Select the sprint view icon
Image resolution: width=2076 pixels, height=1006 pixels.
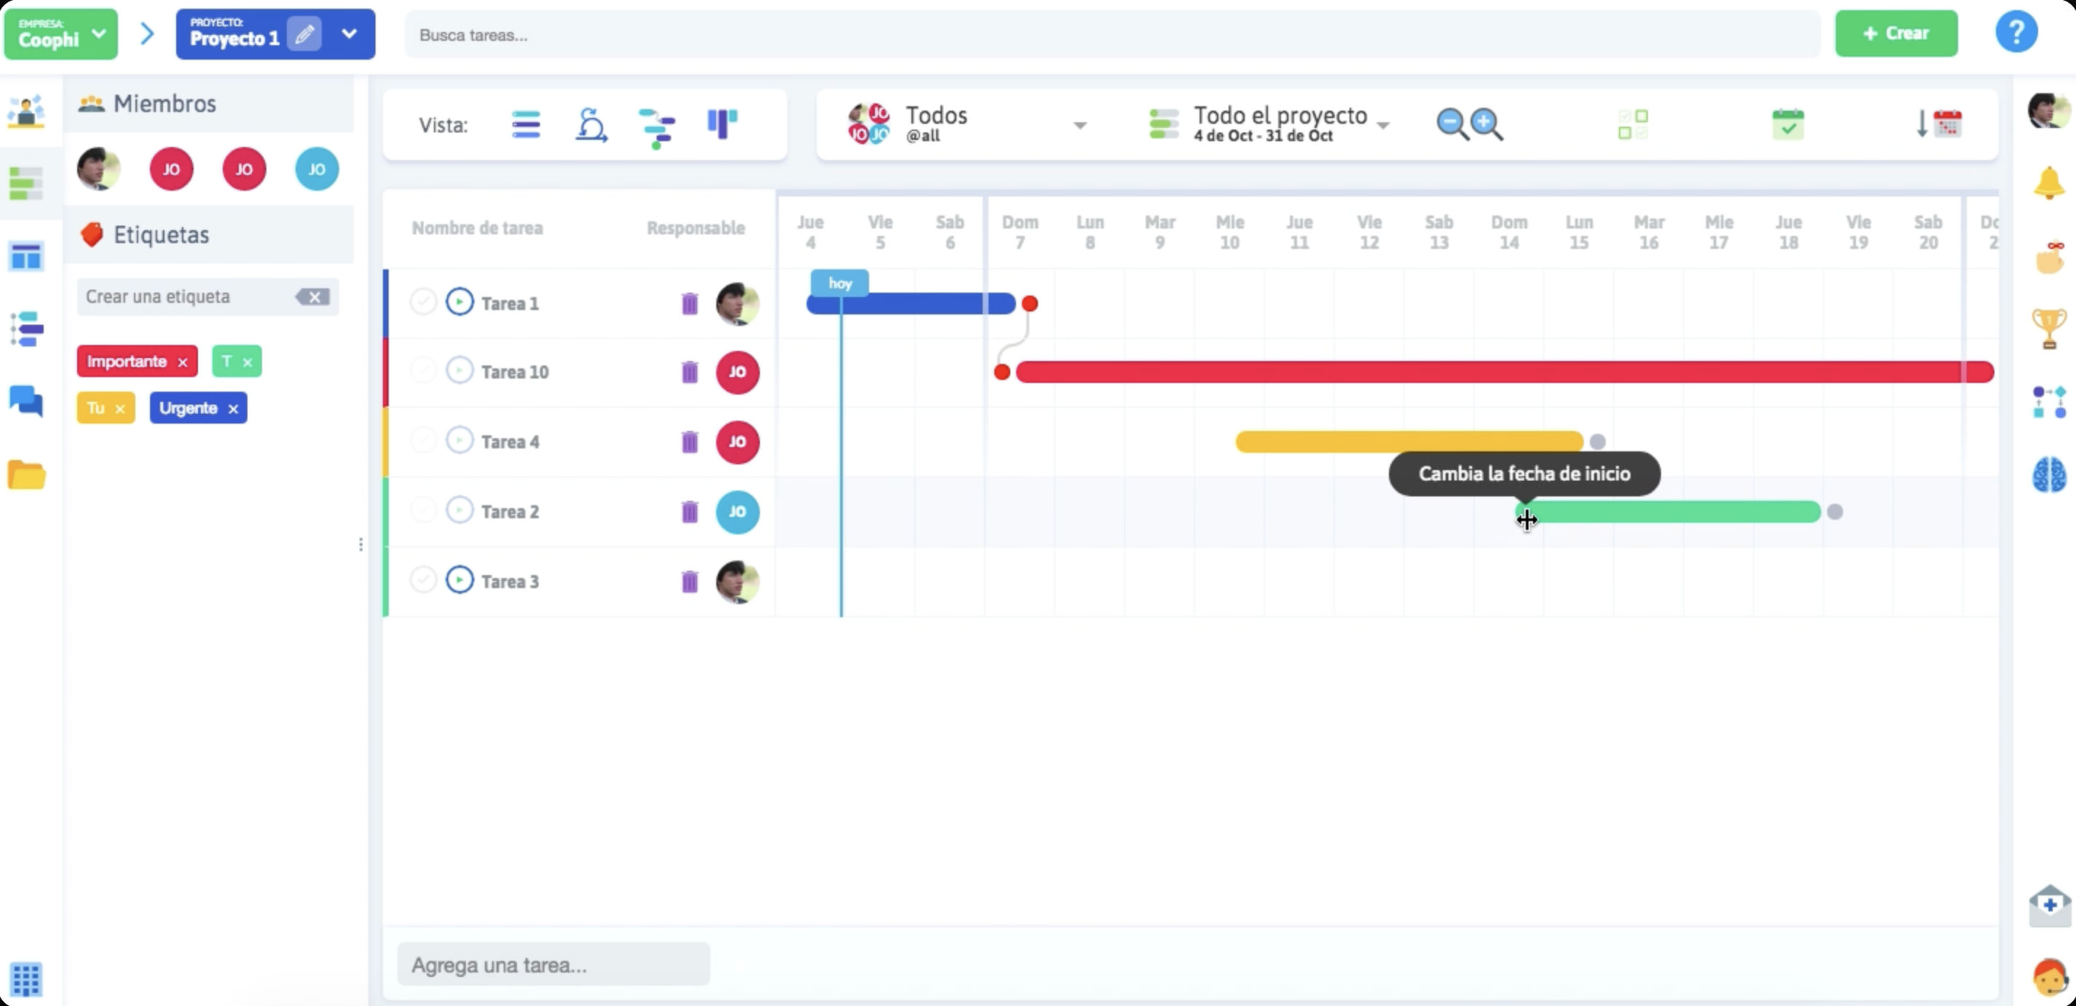[x=592, y=124]
